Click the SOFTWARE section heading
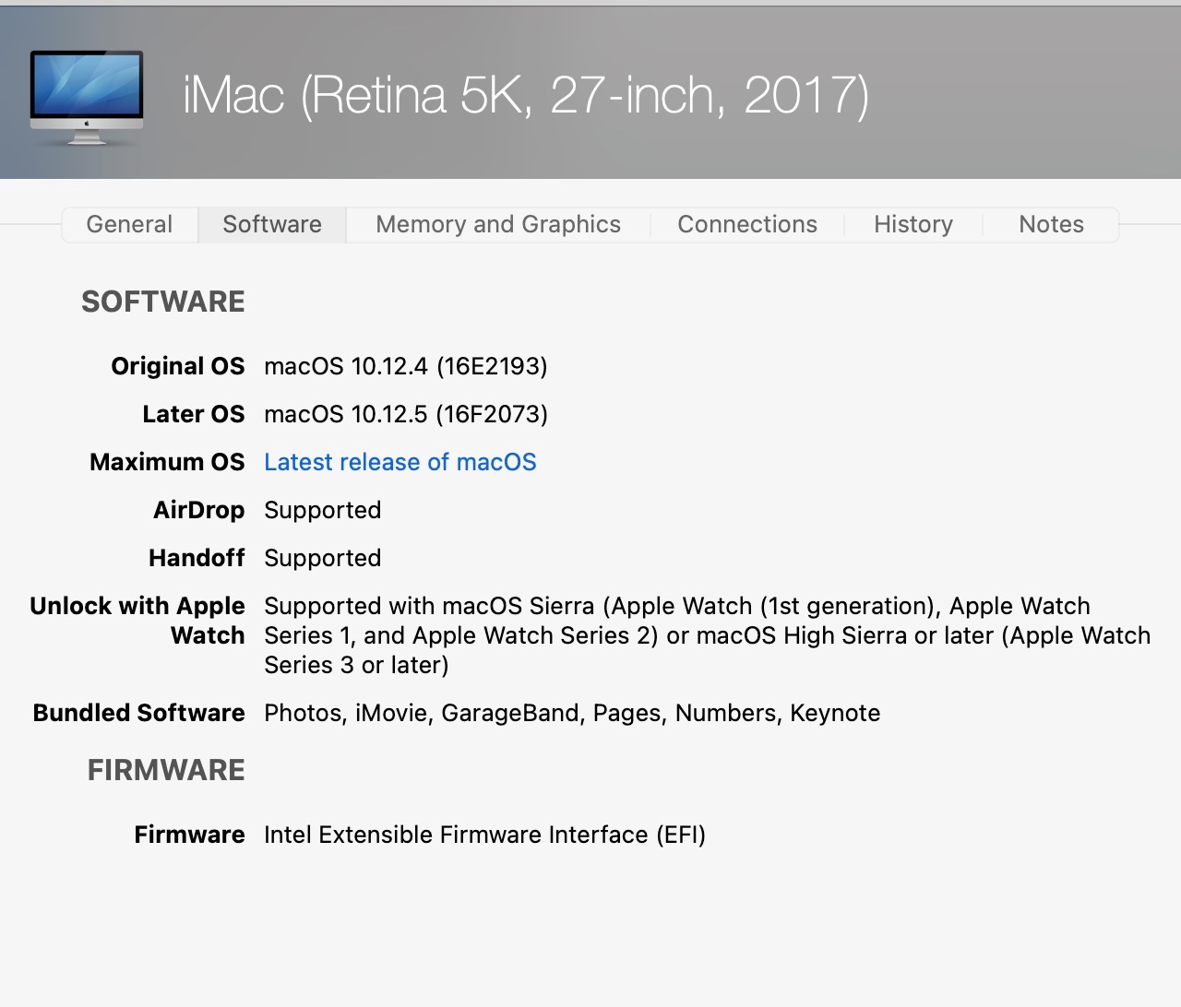Screen dimensions: 1181x1007 pyautogui.click(x=163, y=302)
